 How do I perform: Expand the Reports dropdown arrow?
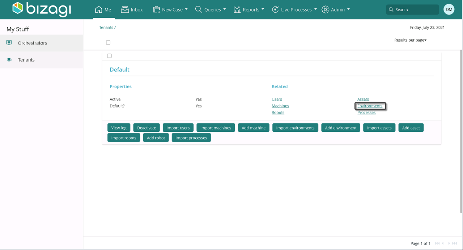tap(263, 9)
